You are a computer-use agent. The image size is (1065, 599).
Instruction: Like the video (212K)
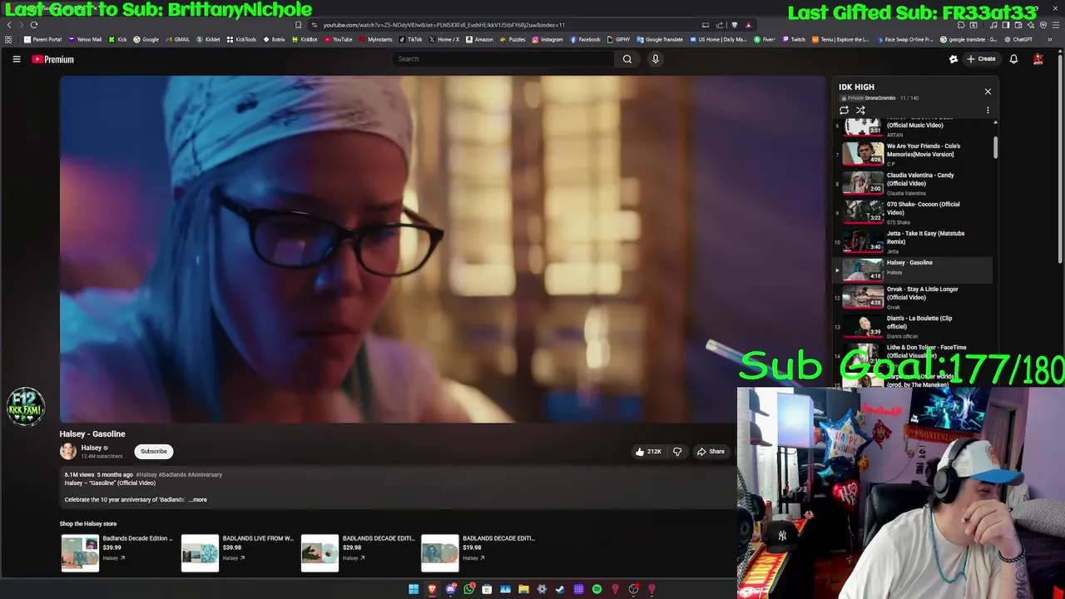point(648,451)
